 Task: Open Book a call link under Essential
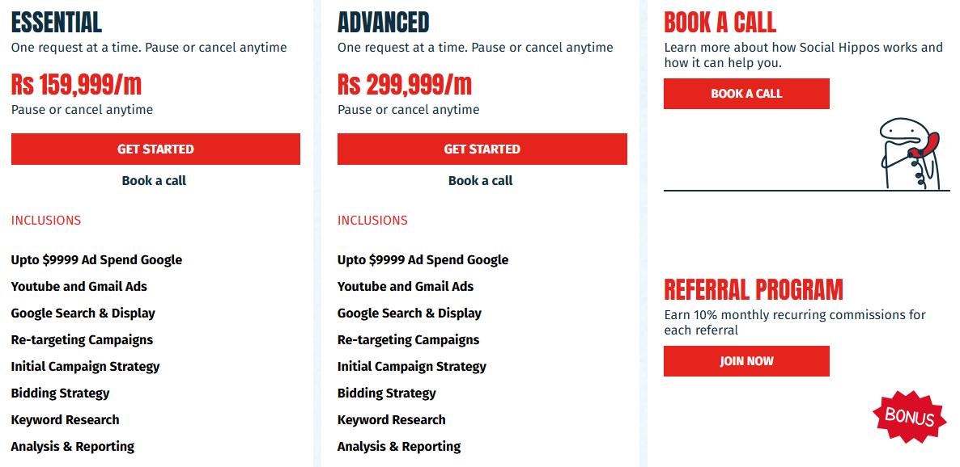pos(154,181)
